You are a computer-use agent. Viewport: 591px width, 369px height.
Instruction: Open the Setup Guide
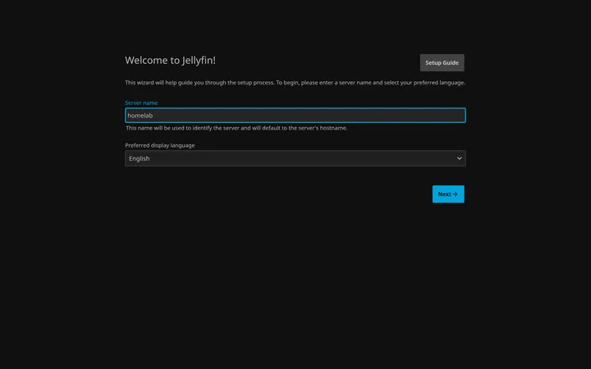pos(442,63)
